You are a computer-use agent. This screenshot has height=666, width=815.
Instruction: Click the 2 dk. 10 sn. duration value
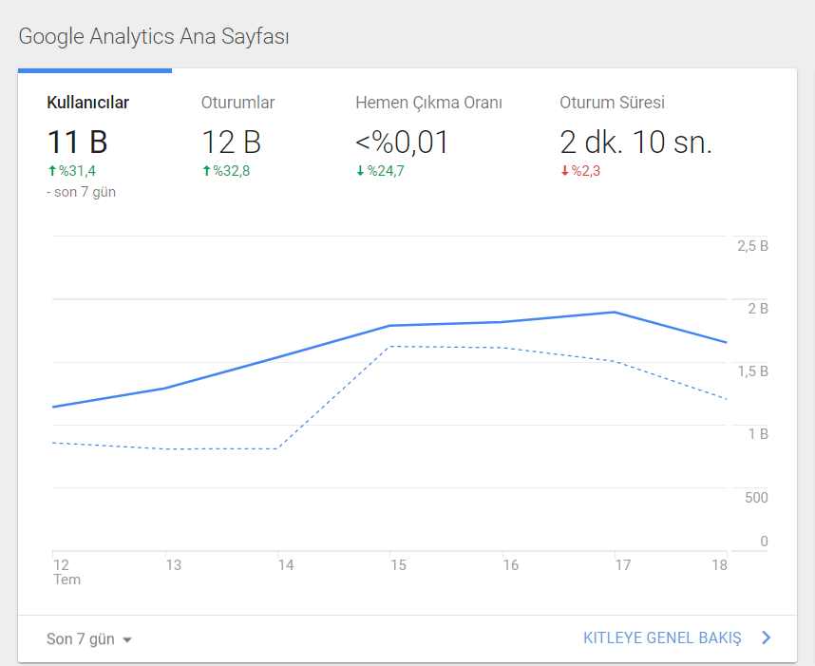pyautogui.click(x=635, y=142)
